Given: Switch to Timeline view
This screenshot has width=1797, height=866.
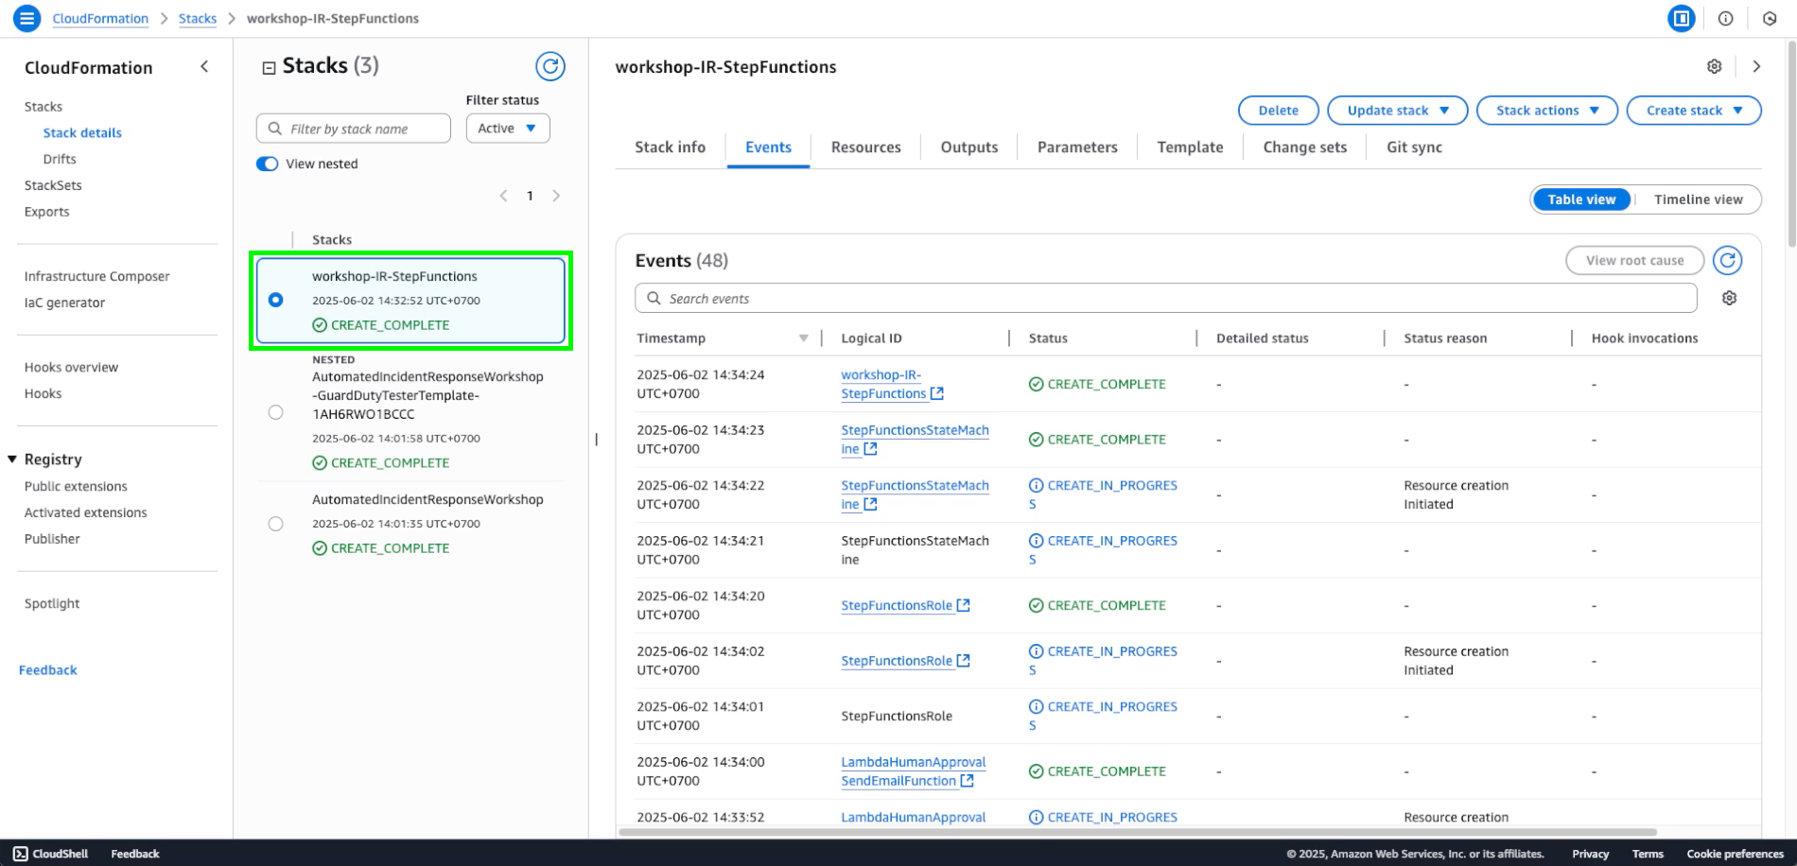Looking at the screenshot, I should [x=1698, y=199].
